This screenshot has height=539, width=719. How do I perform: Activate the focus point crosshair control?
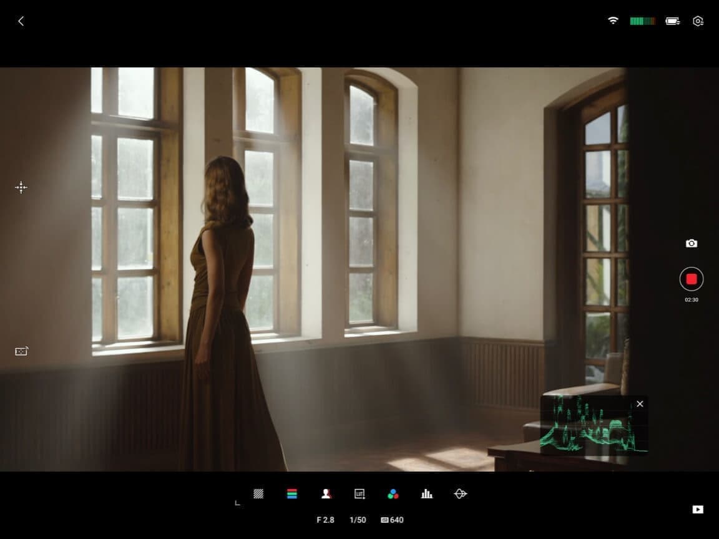[x=21, y=187]
